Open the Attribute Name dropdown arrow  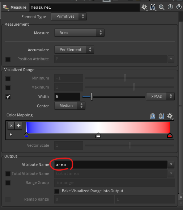[171, 164]
